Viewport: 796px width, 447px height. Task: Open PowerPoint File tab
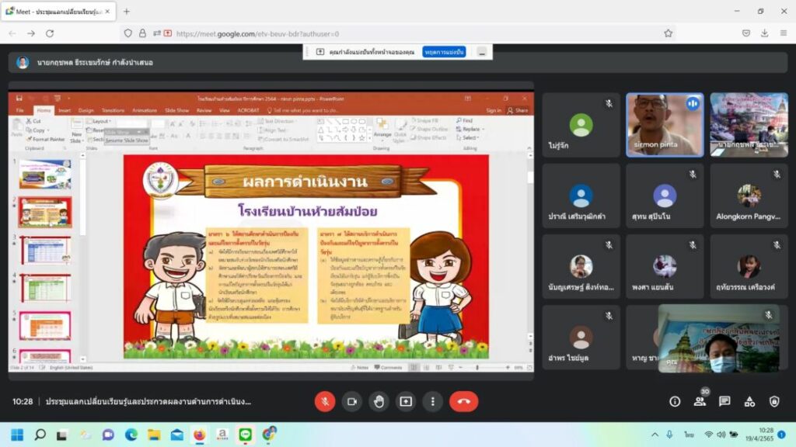click(x=19, y=110)
